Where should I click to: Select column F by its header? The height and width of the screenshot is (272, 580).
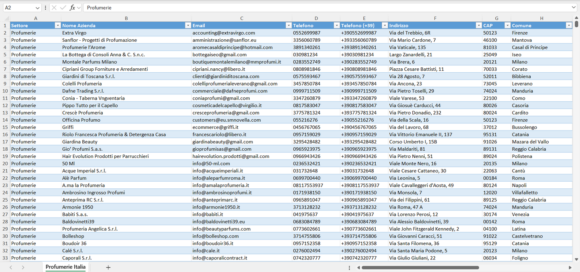pyautogui.click(x=435, y=18)
